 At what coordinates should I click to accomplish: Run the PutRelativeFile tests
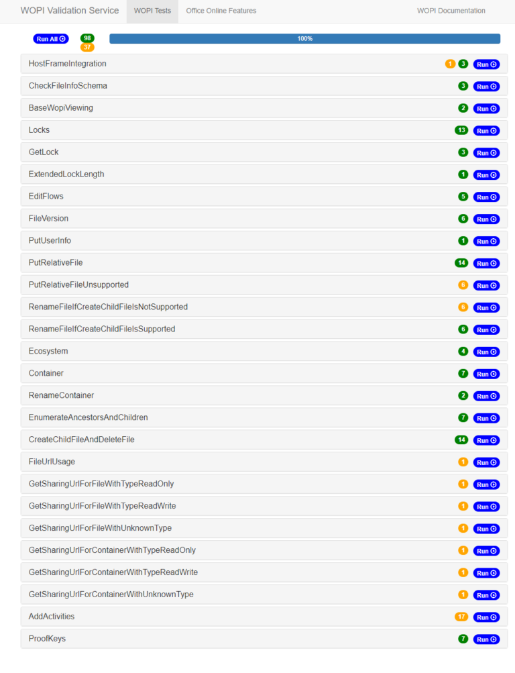486,263
